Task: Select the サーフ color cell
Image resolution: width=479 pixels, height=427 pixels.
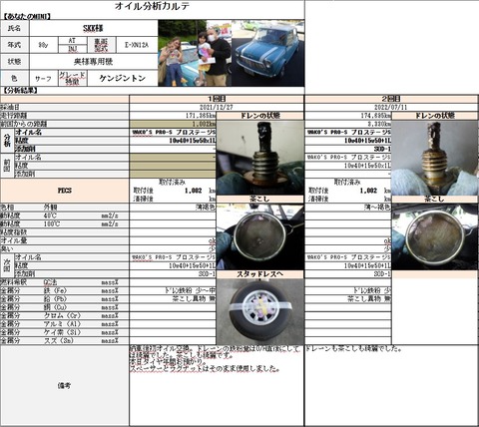Action: [44, 79]
